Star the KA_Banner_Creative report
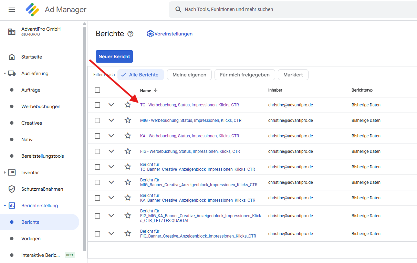Screen dimensions: 417x263 128,198
